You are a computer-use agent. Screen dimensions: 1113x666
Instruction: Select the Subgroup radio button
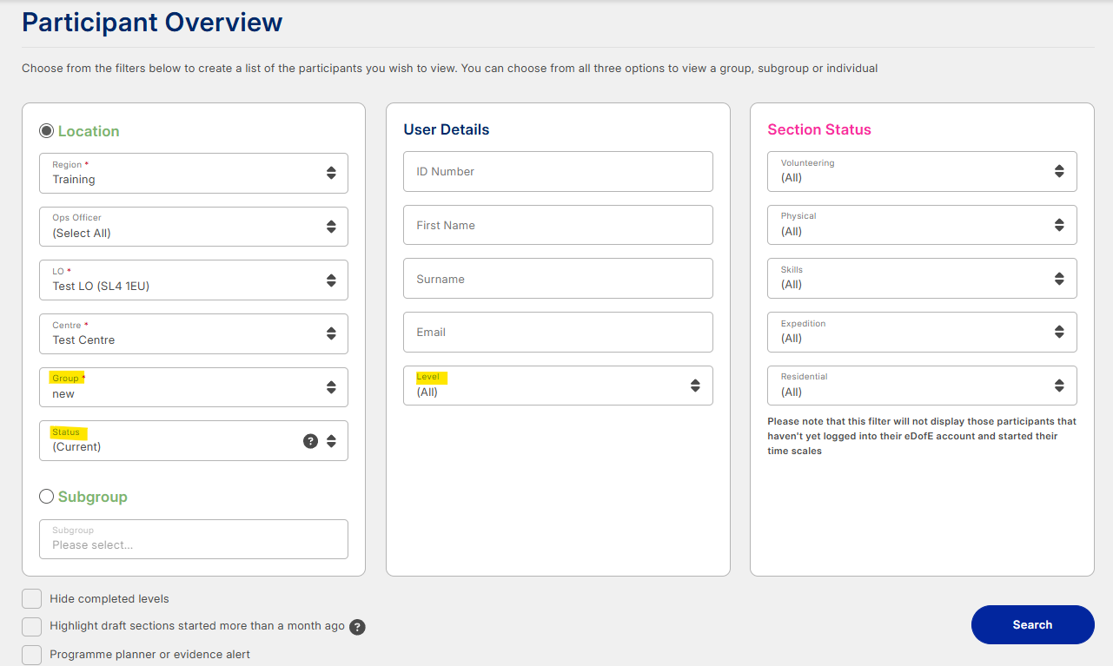click(47, 497)
